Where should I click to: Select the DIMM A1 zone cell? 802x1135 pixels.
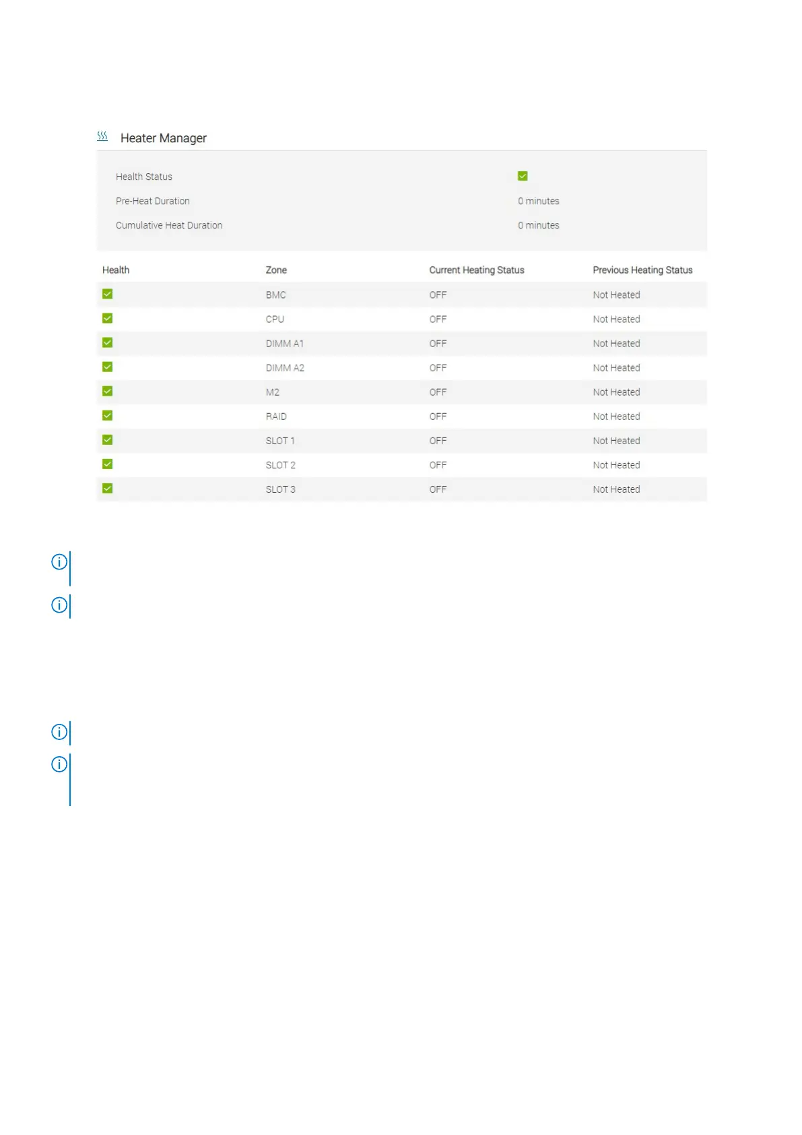[x=285, y=344]
